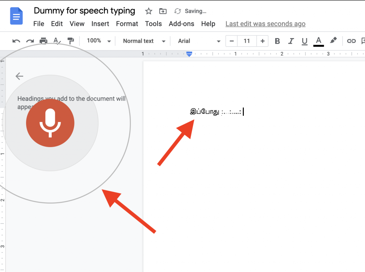Click the blue indent marker on ruler
This screenshot has width=365, height=272.
(x=189, y=54)
